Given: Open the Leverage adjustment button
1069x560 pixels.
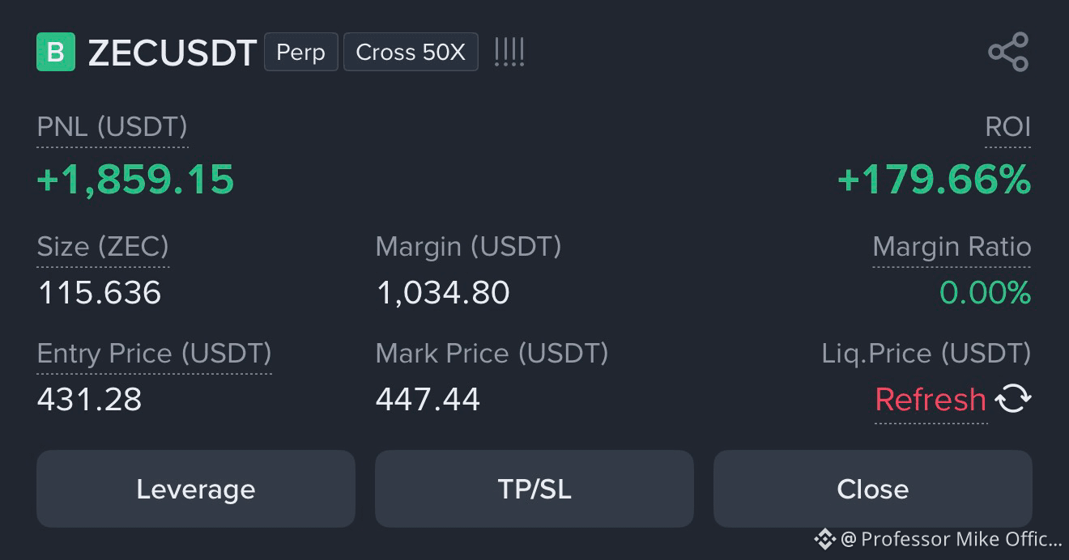Looking at the screenshot, I should pyautogui.click(x=196, y=489).
